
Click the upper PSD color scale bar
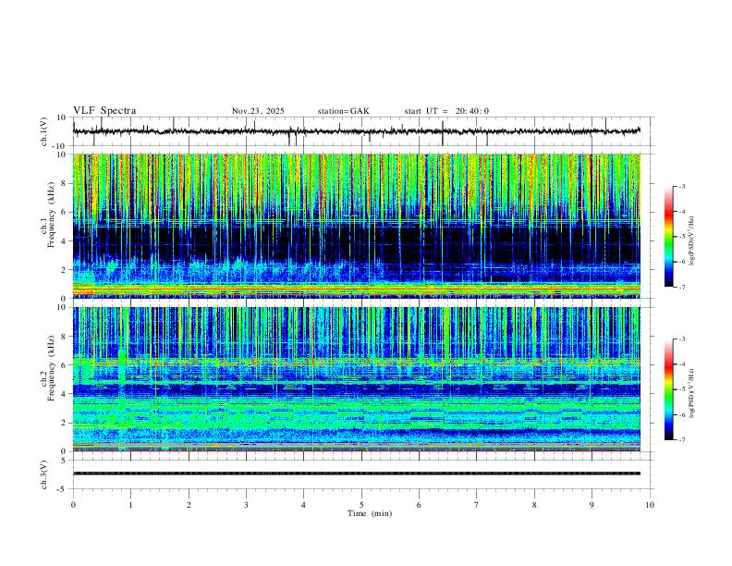click(669, 237)
